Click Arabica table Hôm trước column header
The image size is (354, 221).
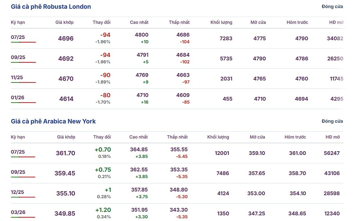pyautogui.click(x=295, y=137)
